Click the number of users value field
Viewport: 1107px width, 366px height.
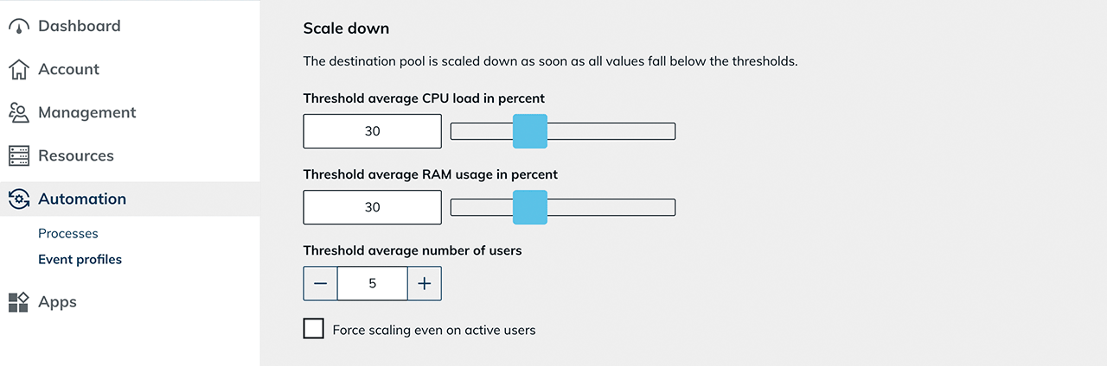tap(373, 283)
